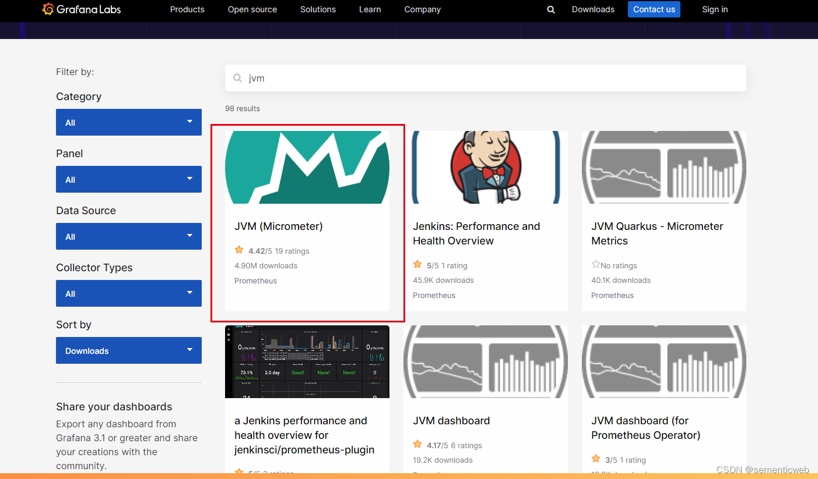Click the empty star on JVM Quarkus card
Viewport: 818px width, 479px height.
click(x=596, y=265)
